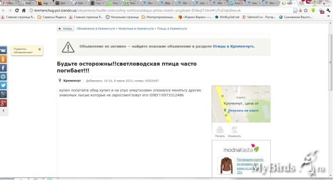Viewport: 333px width, 180px height.
Task: Open 'Объявления в Кременчуге' breadcrumb
Action: [x=96, y=29]
